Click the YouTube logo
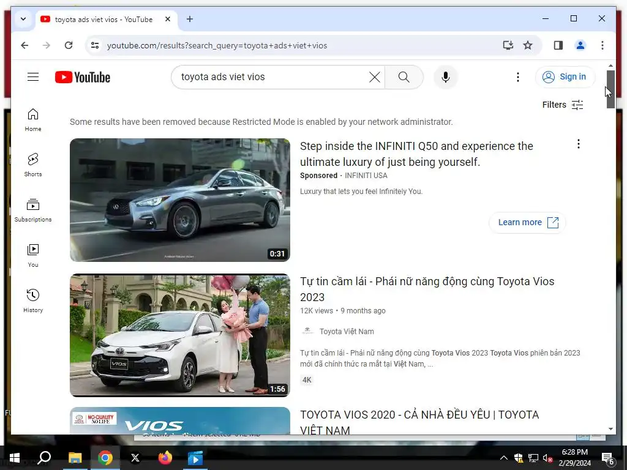This screenshot has height=470, width=627. click(83, 77)
